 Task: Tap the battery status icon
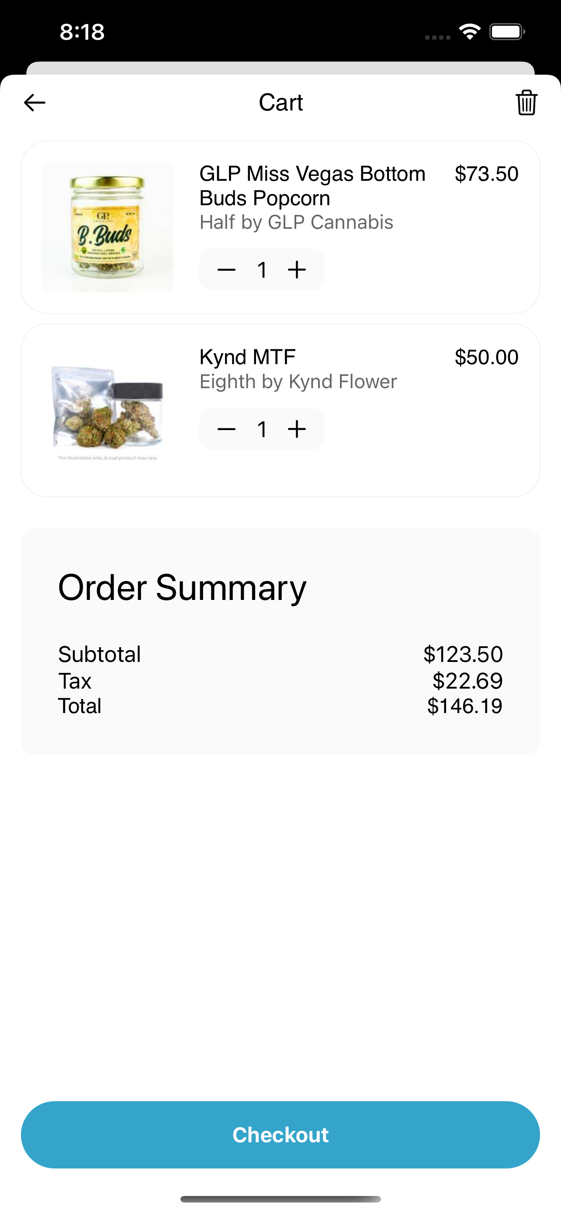[x=507, y=32]
